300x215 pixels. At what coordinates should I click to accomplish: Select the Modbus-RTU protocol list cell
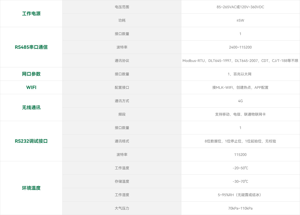pos(240,61)
